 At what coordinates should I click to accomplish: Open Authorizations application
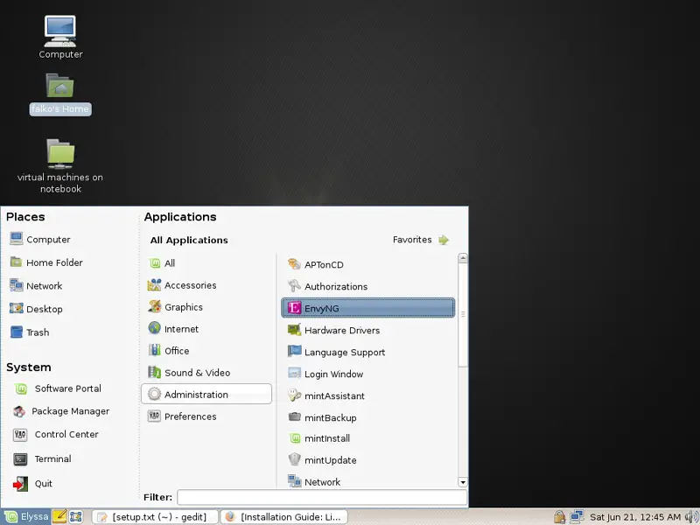367,286
